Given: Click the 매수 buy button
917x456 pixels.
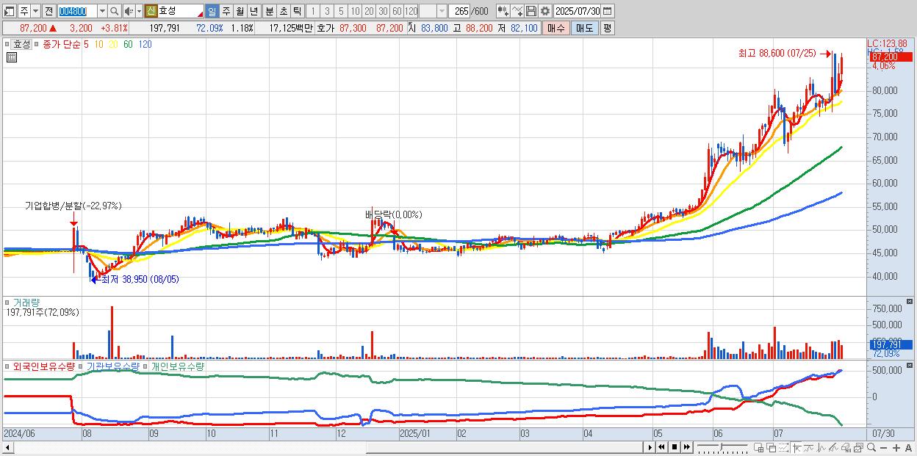Looking at the screenshot, I should [x=555, y=28].
